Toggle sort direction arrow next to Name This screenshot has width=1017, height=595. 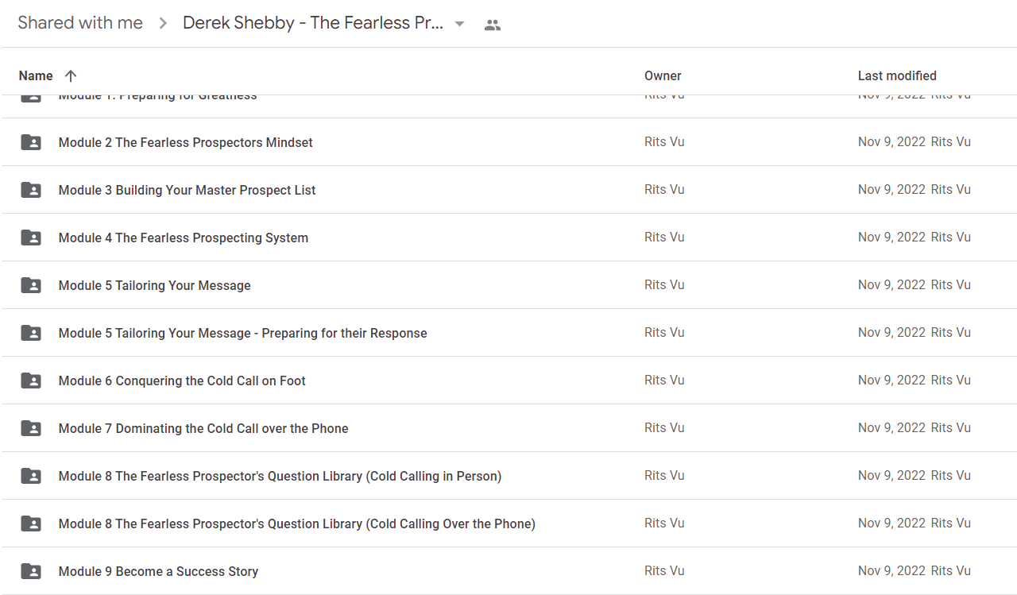[71, 76]
